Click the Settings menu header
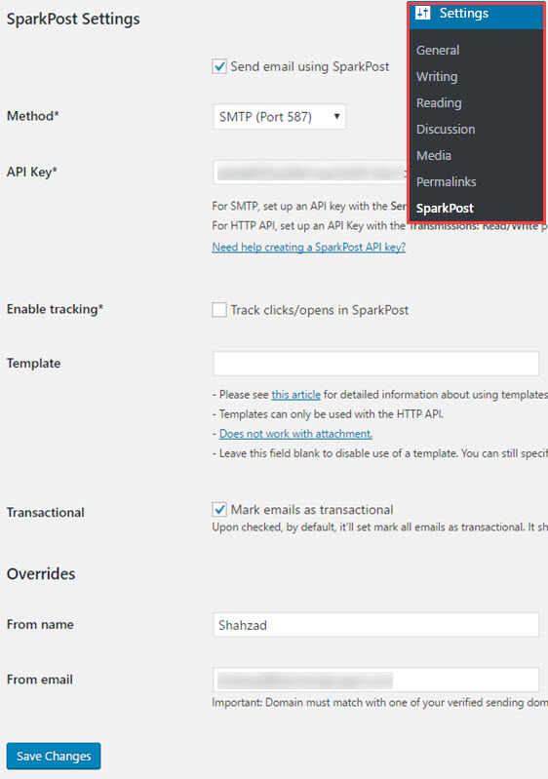The image size is (548, 779). pos(476,14)
